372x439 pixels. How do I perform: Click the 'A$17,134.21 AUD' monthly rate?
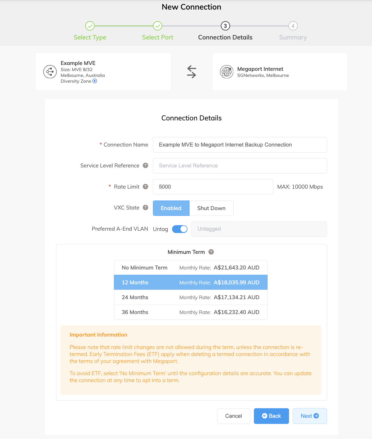click(x=236, y=297)
